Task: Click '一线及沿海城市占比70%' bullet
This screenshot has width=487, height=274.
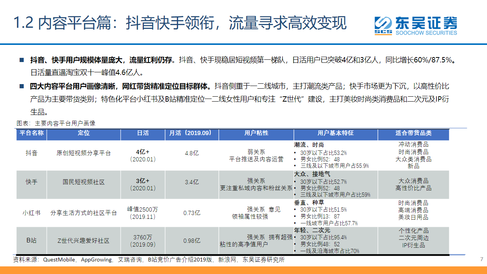Action: 329,251
